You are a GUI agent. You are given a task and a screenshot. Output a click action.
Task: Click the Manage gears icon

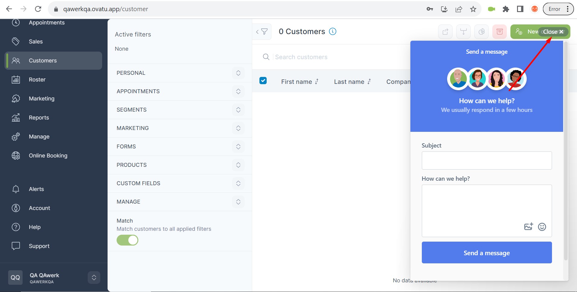tap(16, 137)
